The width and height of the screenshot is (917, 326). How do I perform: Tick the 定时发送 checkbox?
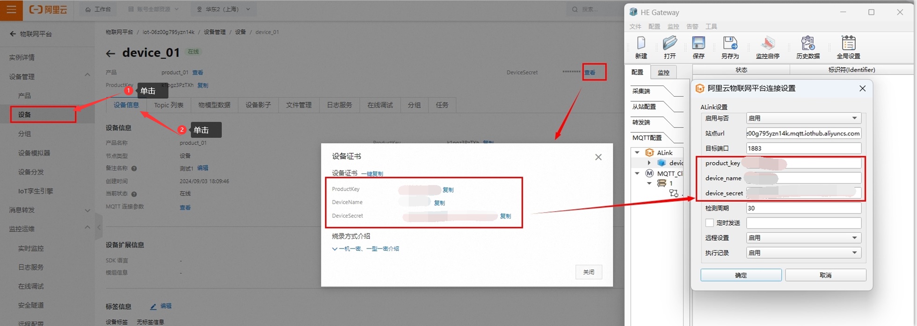tap(710, 223)
